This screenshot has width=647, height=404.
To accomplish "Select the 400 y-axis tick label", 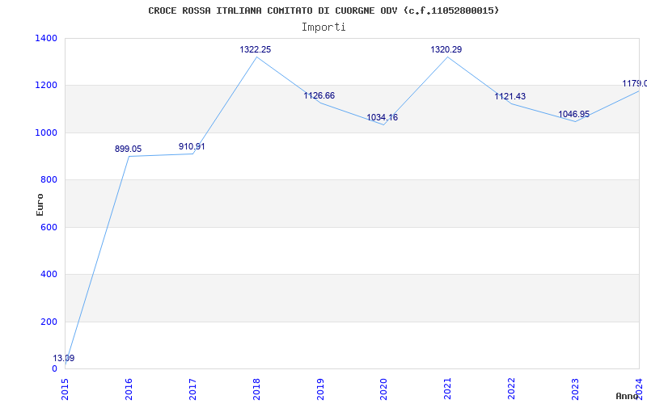I will [x=49, y=274].
